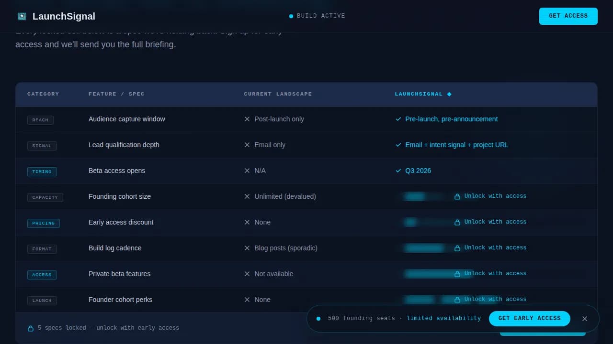Click the SIGNAL category tag
The image size is (613, 344).
[x=42, y=146]
